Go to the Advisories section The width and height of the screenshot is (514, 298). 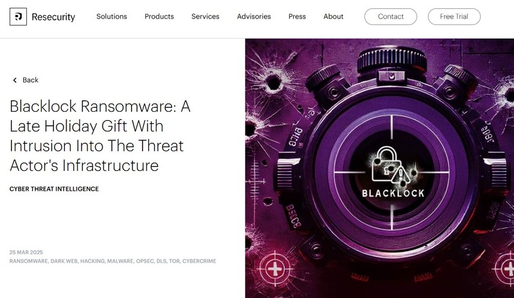(254, 17)
